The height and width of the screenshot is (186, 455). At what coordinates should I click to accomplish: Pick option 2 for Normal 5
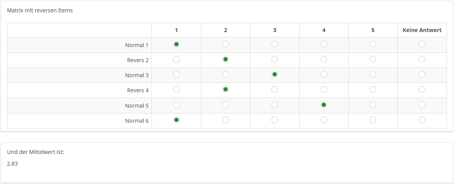pyautogui.click(x=225, y=105)
